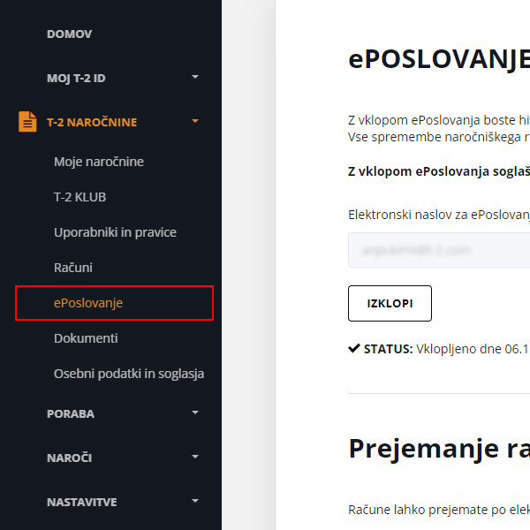Viewport: 530px width, 530px height.
Task: Expand the Naroči section arrow
Action: coord(195,458)
